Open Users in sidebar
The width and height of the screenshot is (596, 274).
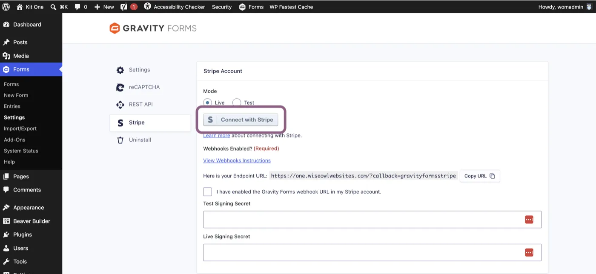coord(20,248)
